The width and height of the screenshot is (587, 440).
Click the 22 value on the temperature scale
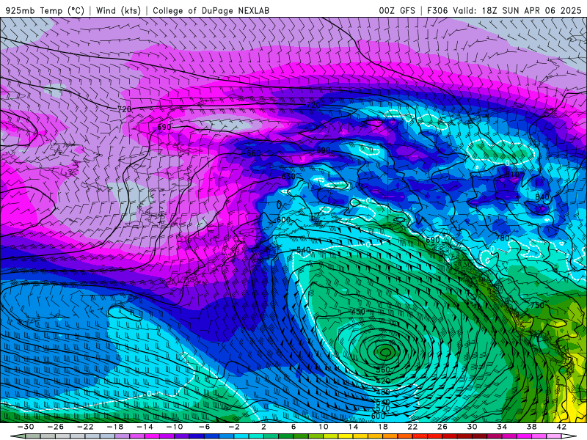[412, 427]
